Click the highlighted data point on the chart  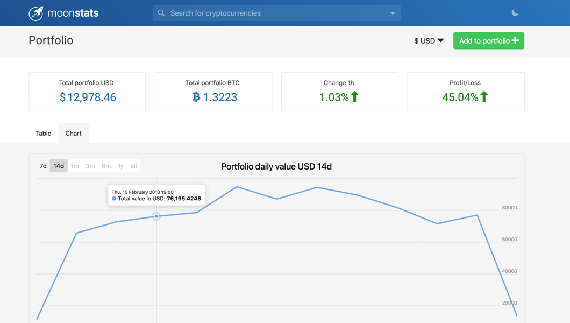(x=156, y=216)
